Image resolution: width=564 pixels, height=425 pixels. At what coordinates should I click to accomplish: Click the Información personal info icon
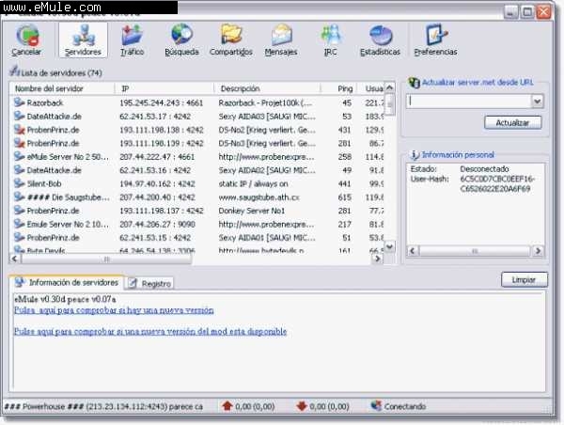coord(415,155)
